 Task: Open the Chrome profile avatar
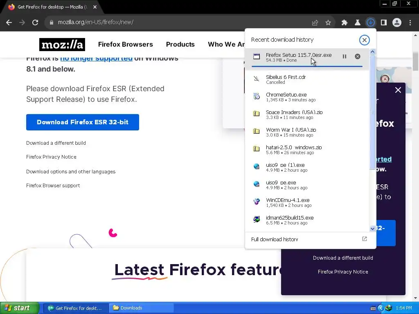click(x=397, y=23)
